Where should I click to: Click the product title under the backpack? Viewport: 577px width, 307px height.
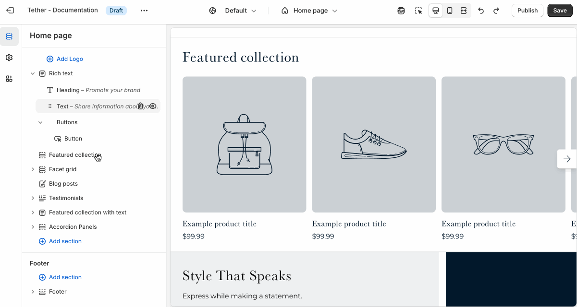point(220,224)
